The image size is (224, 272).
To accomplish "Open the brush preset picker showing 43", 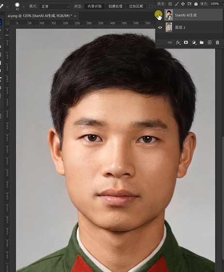I will [17, 6].
